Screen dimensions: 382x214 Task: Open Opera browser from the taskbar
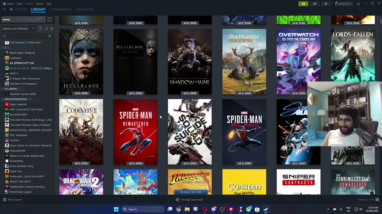(x=205, y=209)
